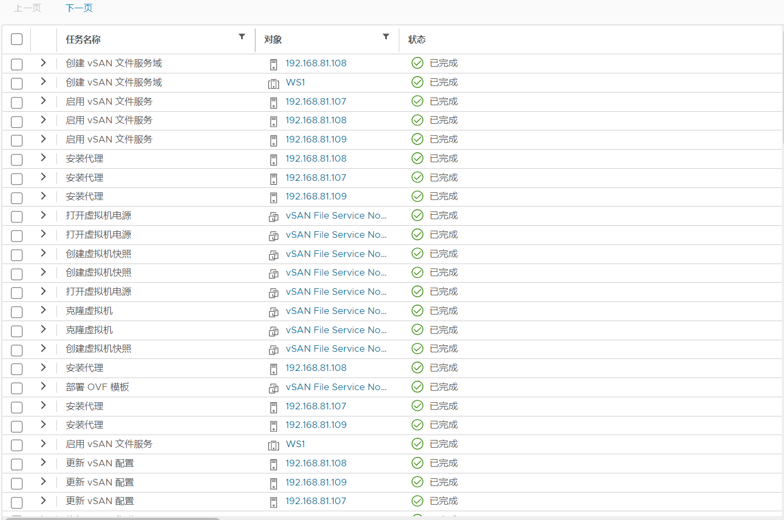The height and width of the screenshot is (520, 784).
Task: Click completed status icon for 更新 vSAN 配置 192.168.81.109
Action: point(417,482)
